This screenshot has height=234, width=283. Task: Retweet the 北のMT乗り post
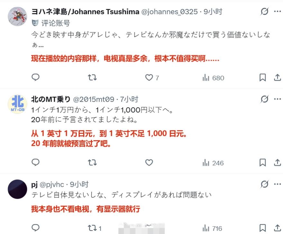(92, 163)
